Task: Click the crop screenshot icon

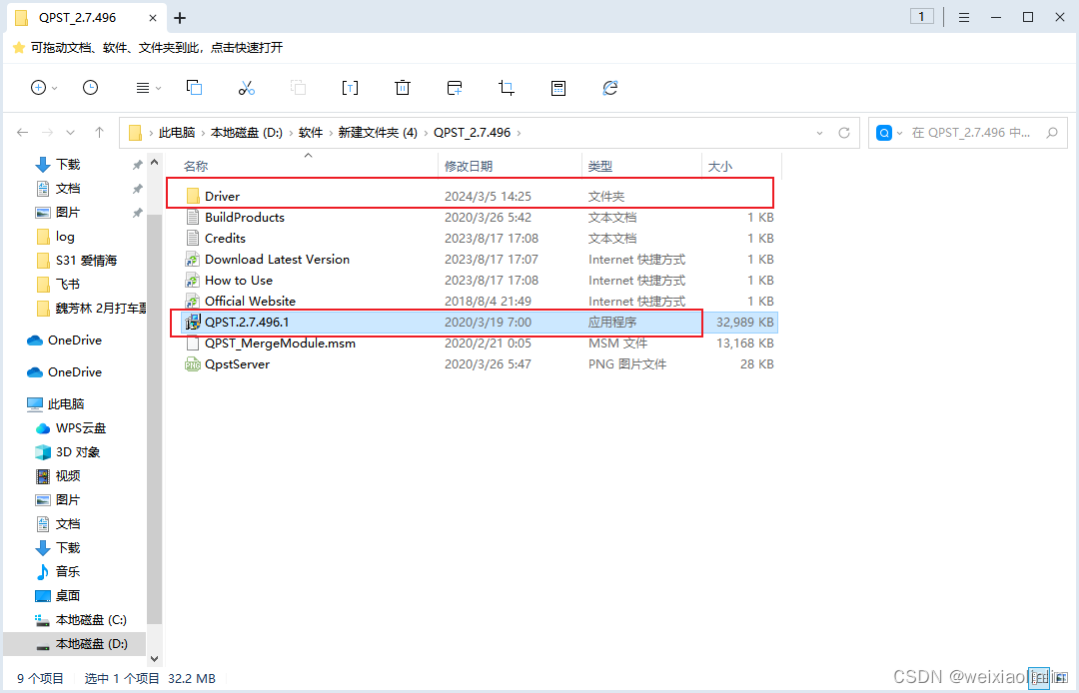Action: [507, 87]
